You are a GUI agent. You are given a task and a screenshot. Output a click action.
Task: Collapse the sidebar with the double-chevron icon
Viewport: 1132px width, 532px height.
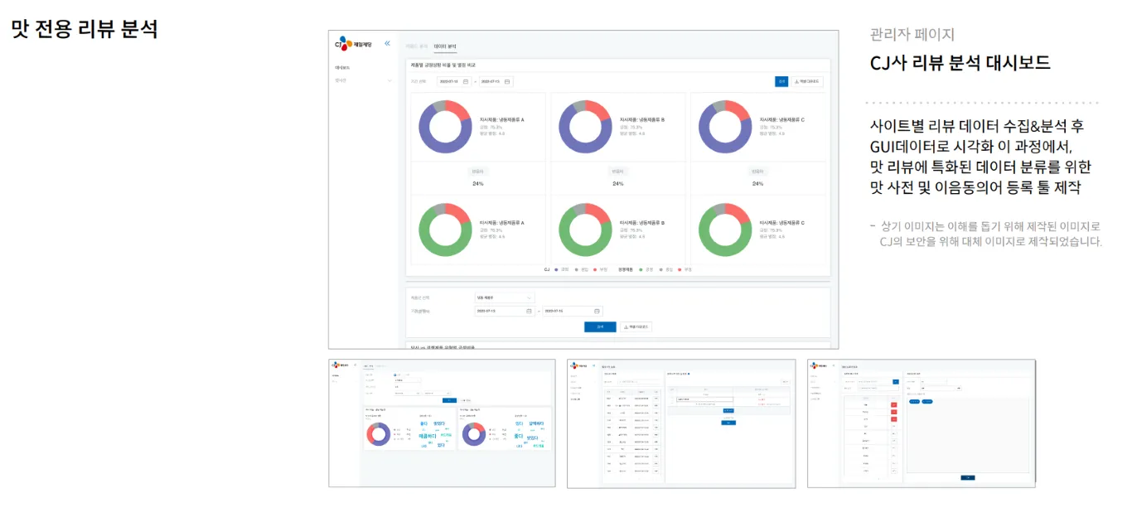(387, 43)
